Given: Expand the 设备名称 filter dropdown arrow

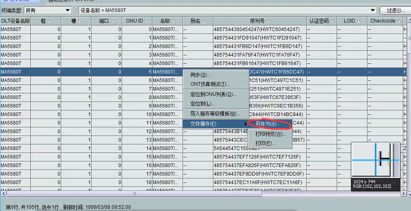Looking at the screenshot, I should [373, 10].
